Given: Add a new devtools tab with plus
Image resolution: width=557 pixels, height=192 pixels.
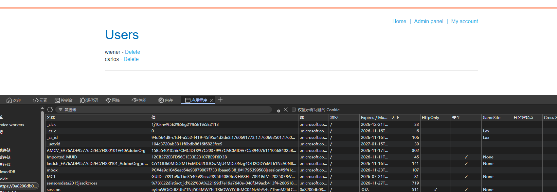Looking at the screenshot, I should (220, 100).
